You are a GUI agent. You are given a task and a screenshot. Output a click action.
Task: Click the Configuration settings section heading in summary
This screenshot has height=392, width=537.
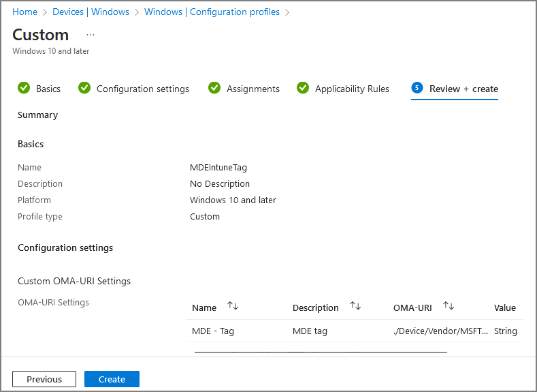pyautogui.click(x=65, y=247)
